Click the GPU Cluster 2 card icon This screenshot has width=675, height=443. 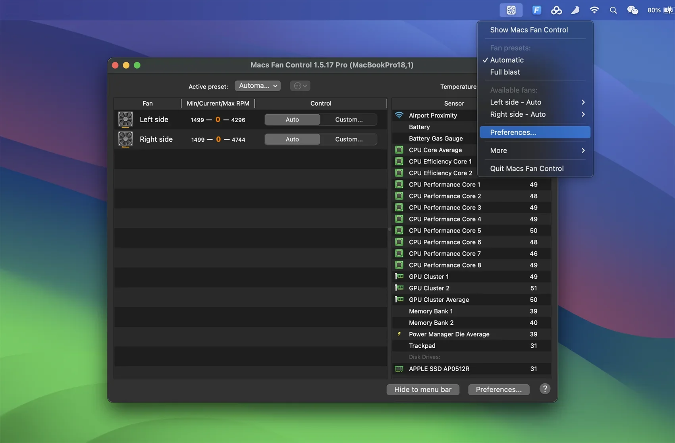pyautogui.click(x=399, y=288)
